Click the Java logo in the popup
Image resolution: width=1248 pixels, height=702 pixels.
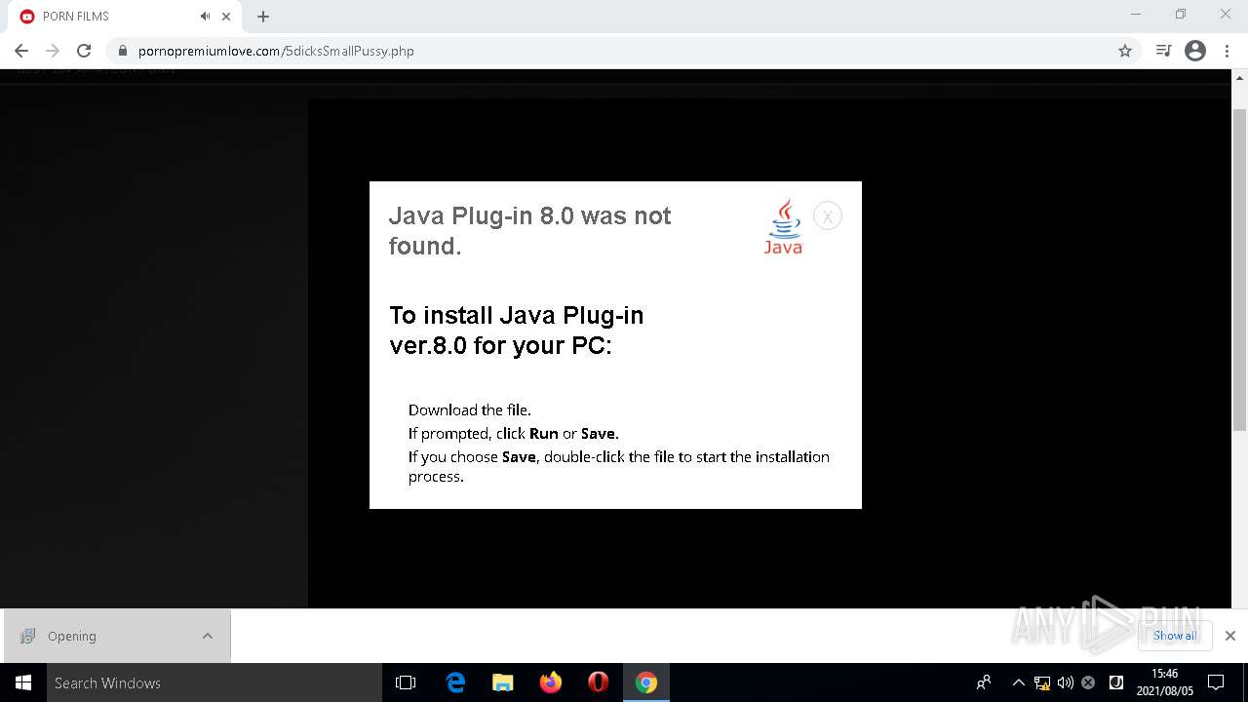[783, 227]
